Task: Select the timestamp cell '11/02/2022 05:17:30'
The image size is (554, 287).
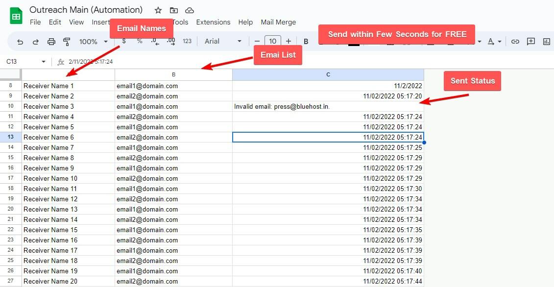Action: coord(328,189)
